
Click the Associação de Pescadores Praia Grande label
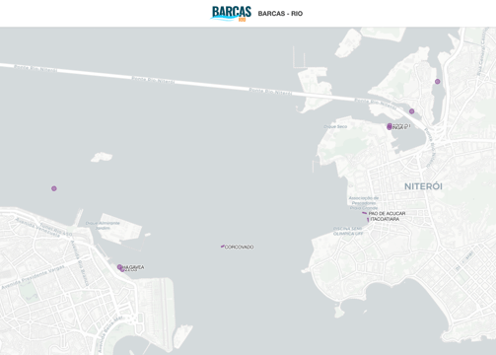coord(364,203)
